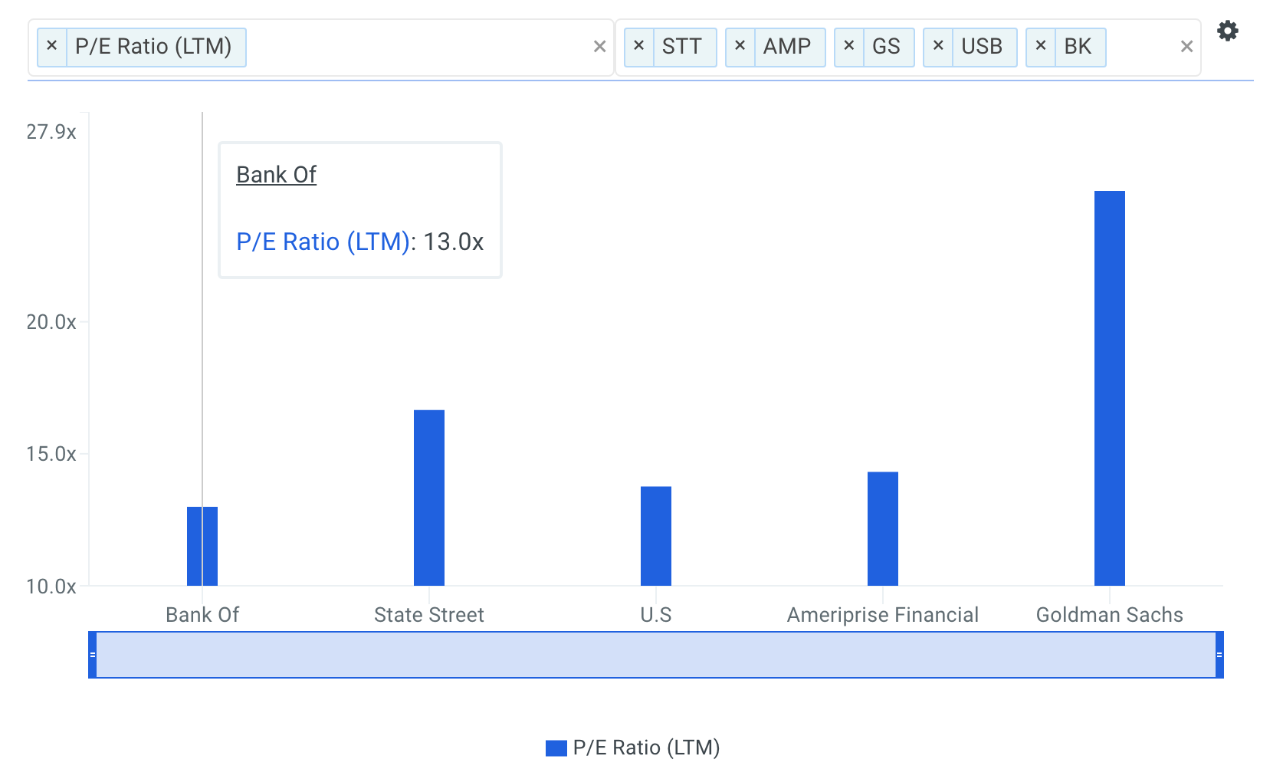Click the 20.0x axis value
Screen dimensions: 1283x779
tap(51, 322)
